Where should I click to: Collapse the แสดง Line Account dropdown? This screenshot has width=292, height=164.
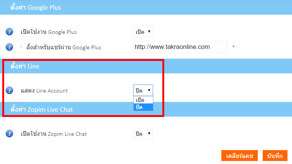(143, 90)
